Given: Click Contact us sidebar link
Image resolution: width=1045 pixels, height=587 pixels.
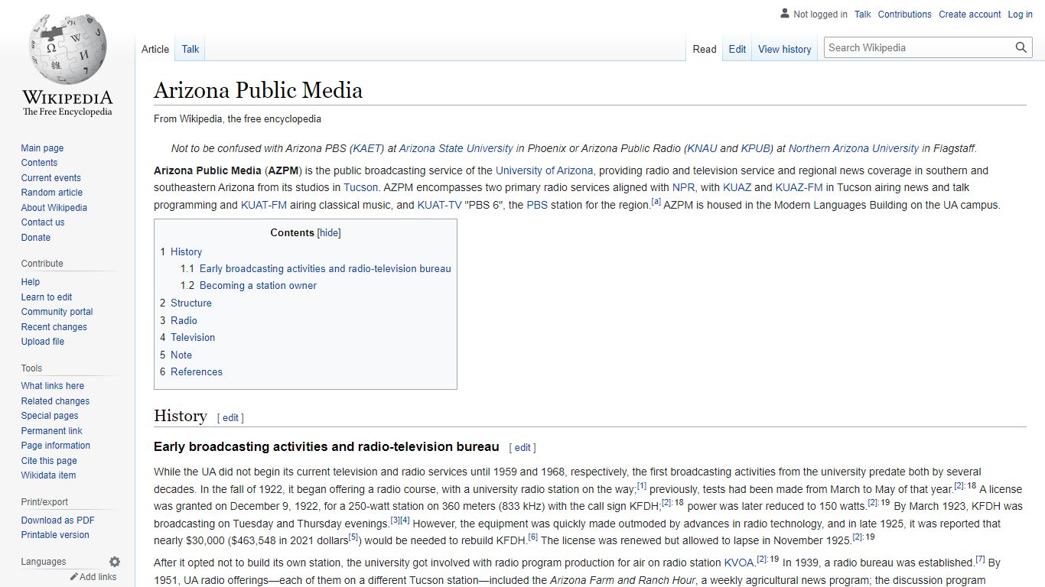Looking at the screenshot, I should click(x=43, y=222).
